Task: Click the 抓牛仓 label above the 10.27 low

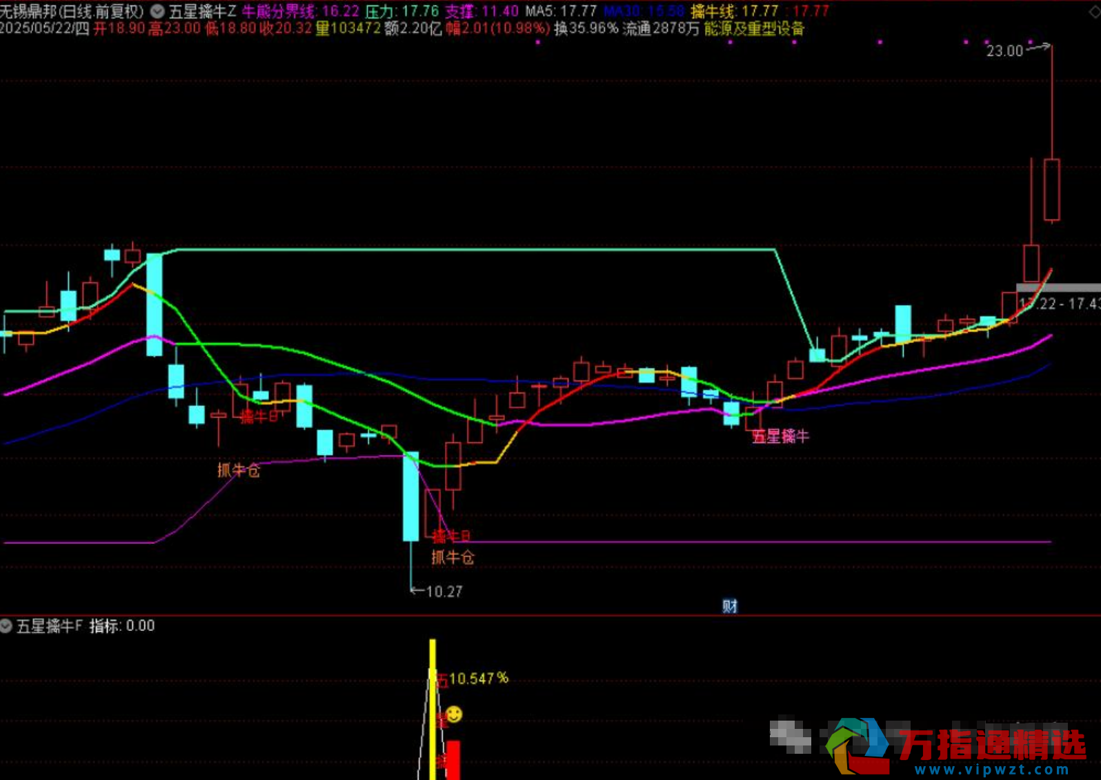Action: pyautogui.click(x=453, y=557)
